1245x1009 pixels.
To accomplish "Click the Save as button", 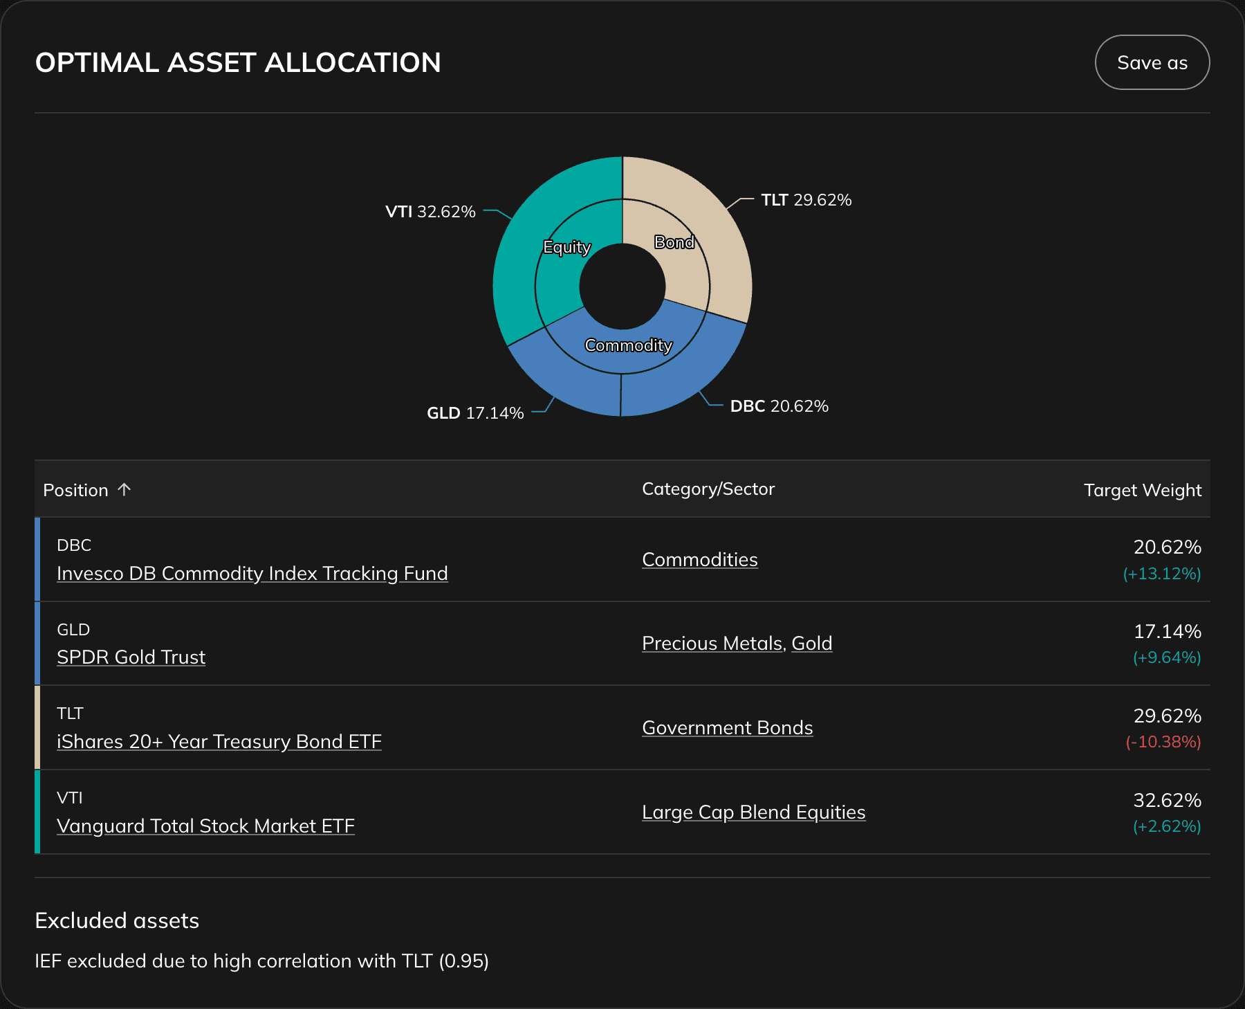I will 1152,62.
